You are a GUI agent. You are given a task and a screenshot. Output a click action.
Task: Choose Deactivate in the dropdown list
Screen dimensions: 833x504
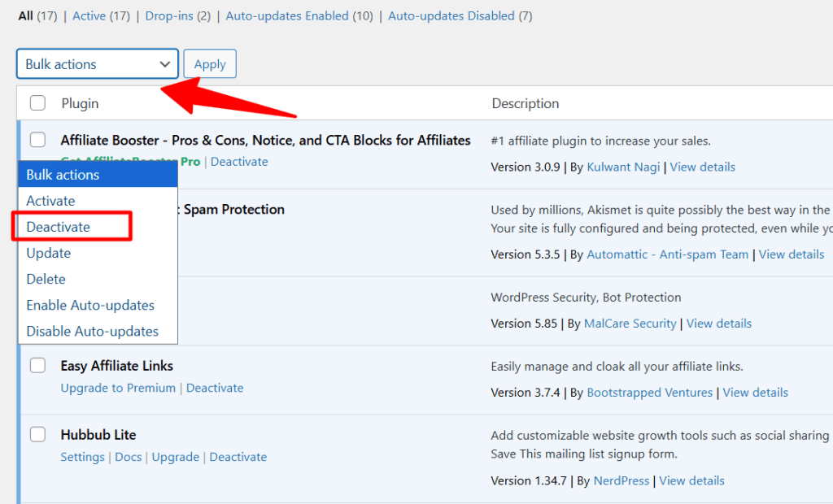tap(98, 227)
